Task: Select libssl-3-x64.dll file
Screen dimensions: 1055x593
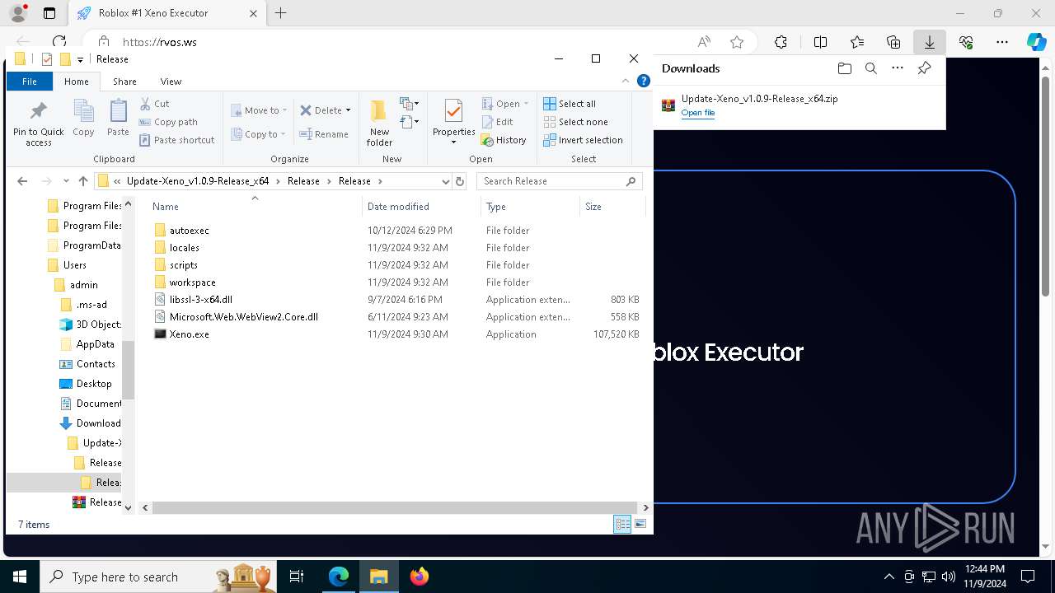Action: [201, 300]
